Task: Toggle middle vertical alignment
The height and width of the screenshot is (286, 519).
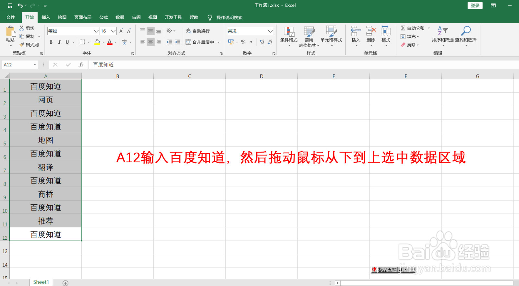Action: click(151, 31)
